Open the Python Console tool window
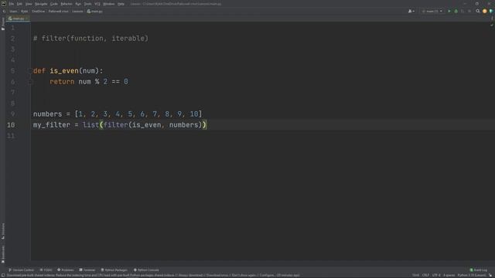This screenshot has width=495, height=278. 146,270
